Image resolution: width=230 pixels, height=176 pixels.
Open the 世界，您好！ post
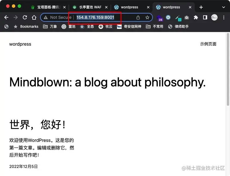click(x=38, y=124)
